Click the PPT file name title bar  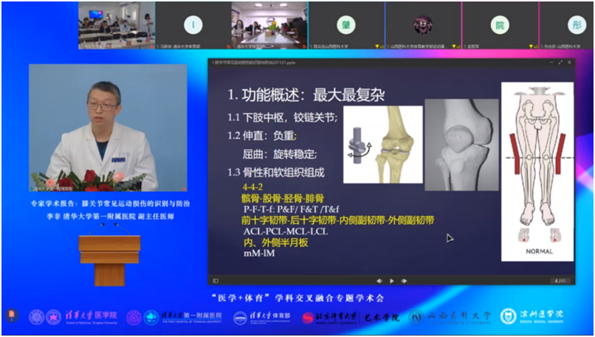[x=295, y=63]
